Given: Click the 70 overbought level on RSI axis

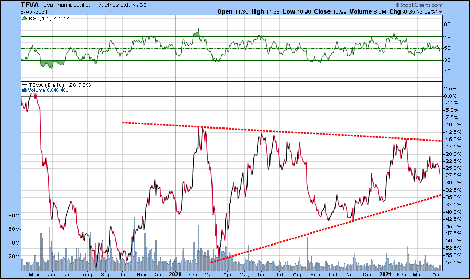Looking at the screenshot, I should click(446, 36).
